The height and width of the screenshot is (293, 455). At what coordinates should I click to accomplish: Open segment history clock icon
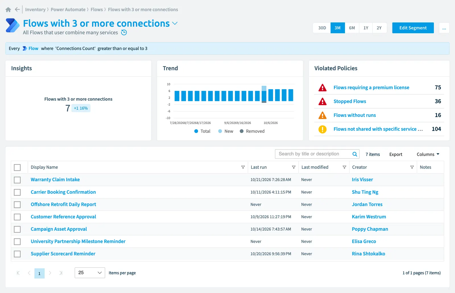124,32
